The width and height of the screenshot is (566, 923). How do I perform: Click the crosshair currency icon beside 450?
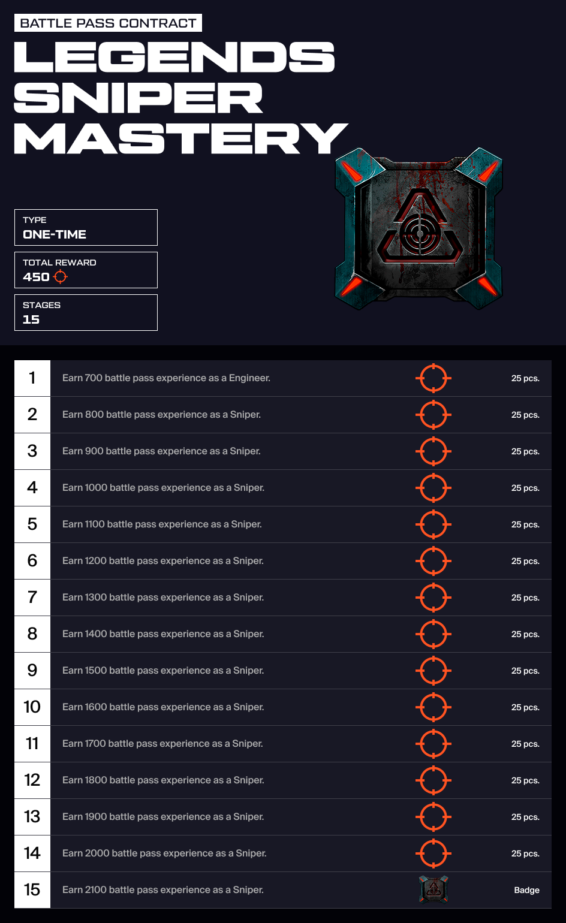[x=61, y=277]
